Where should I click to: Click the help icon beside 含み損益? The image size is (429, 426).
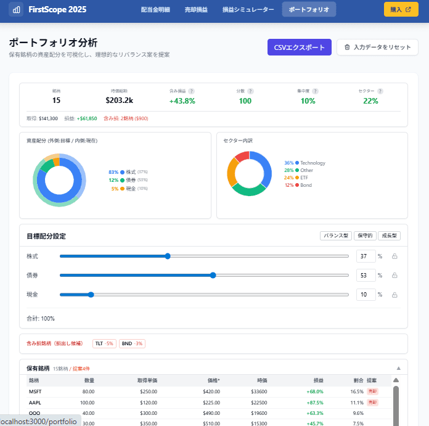(192, 91)
